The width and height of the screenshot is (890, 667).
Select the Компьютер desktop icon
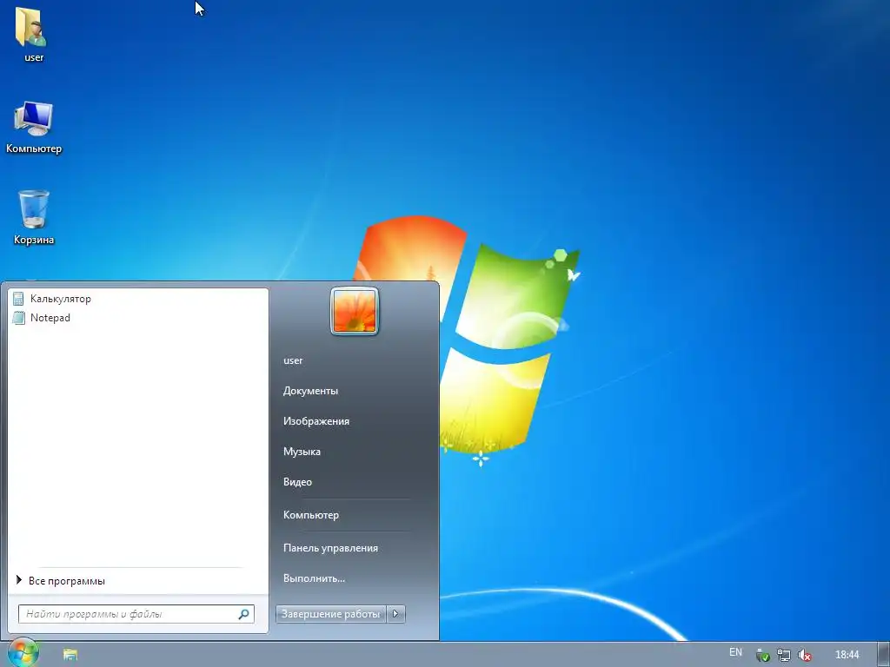click(34, 127)
